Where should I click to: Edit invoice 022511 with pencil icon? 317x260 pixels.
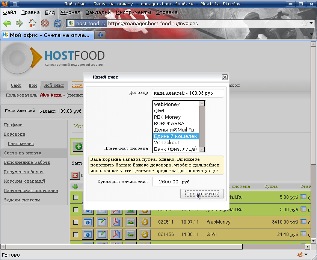pos(102,222)
